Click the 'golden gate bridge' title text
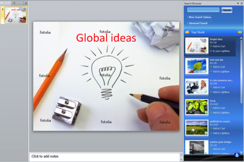The width and height of the screenshot is (244, 162). click(x=220, y=142)
